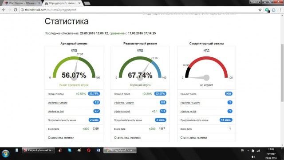Open 'Статистика техники' under Реалистичный режим
The height and width of the screenshot is (160, 284).
[127, 137]
